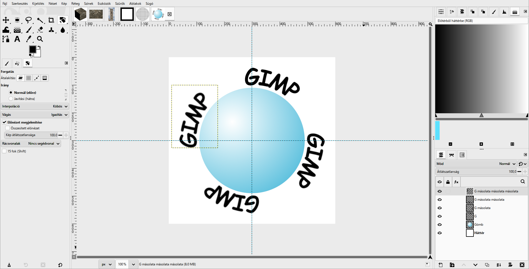This screenshot has height=269, width=529.
Task: Select the Crop tool
Action: [x=51, y=20]
